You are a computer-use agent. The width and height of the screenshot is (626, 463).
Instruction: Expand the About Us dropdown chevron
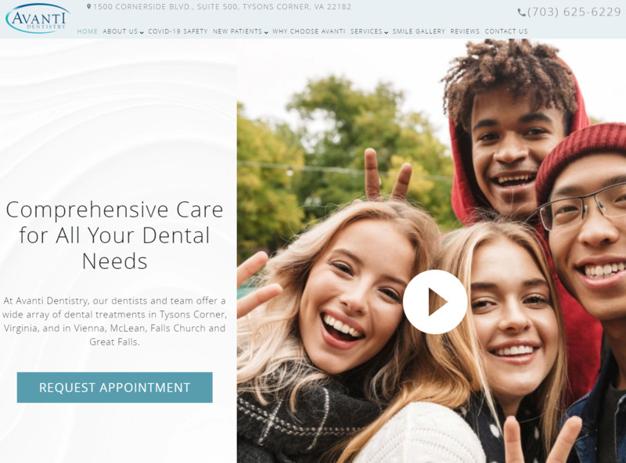click(142, 32)
